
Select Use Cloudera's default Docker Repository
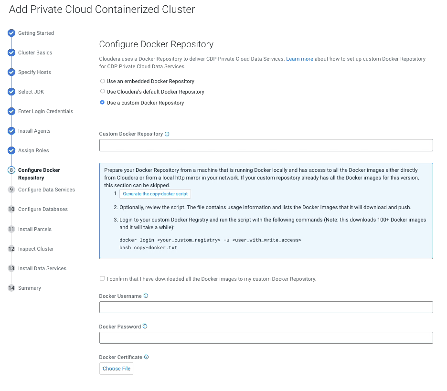pos(103,92)
